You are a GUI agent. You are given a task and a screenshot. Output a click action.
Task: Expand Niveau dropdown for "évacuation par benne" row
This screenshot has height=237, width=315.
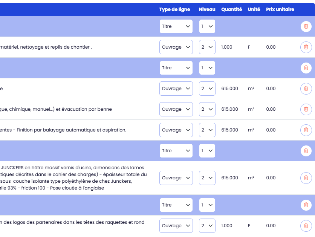207,109
